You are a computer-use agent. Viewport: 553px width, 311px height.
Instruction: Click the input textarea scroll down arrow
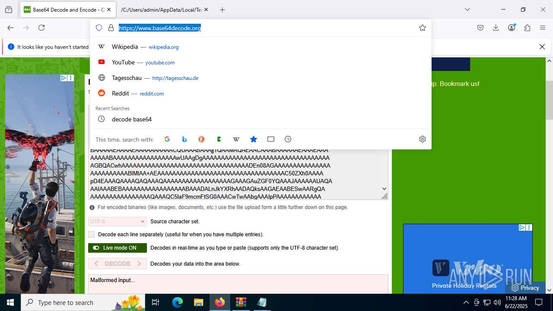[384, 189]
